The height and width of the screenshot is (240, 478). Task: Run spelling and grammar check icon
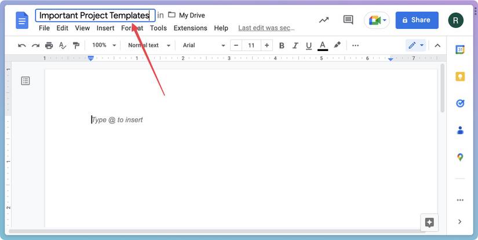[x=63, y=45]
